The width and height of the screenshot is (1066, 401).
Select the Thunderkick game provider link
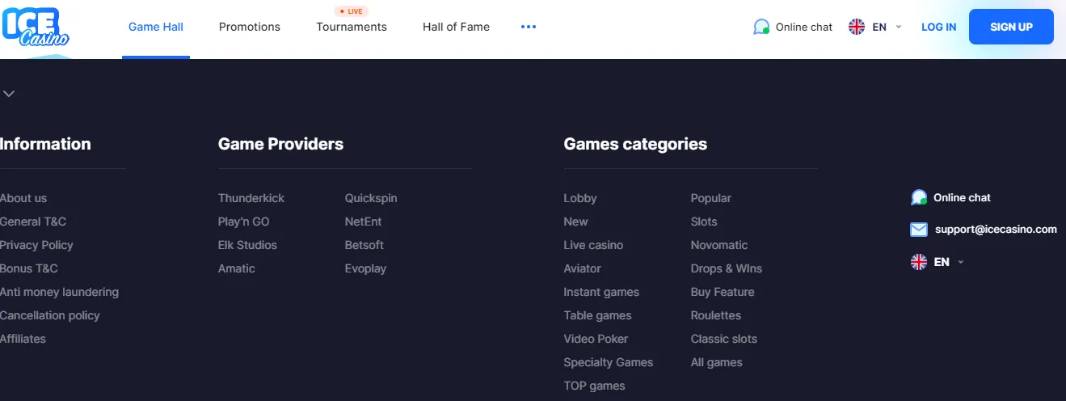click(251, 198)
